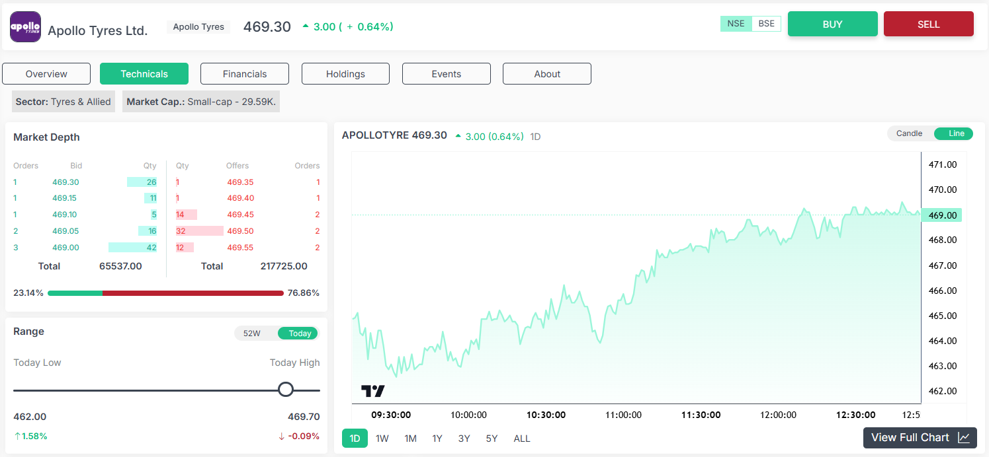Click total bid quantity 65537.00
The height and width of the screenshot is (457, 989).
[x=120, y=266]
